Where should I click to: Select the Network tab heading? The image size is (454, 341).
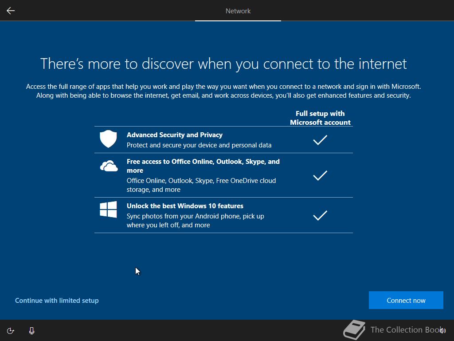(x=238, y=11)
